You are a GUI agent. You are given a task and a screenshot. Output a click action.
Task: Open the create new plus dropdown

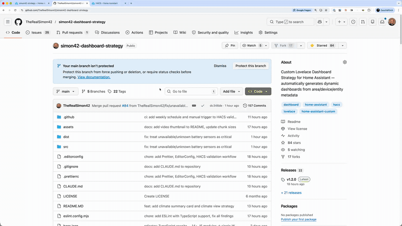pyautogui.click(x=342, y=22)
